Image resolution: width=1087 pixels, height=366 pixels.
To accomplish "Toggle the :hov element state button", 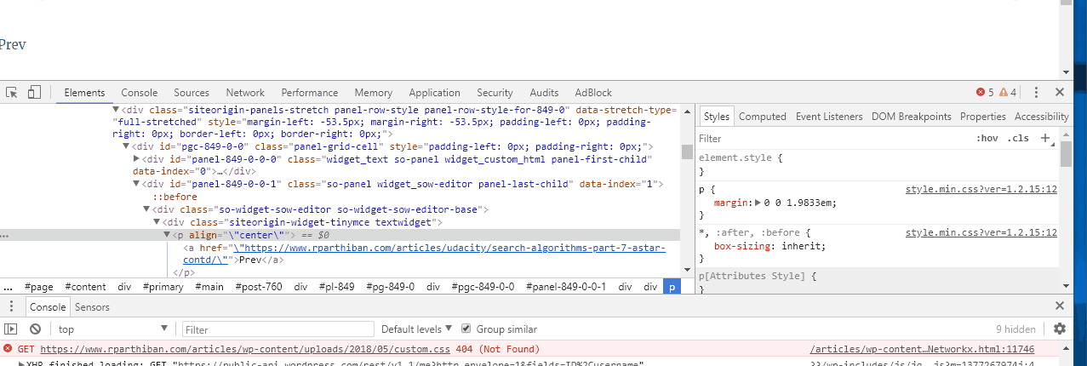I will (987, 138).
